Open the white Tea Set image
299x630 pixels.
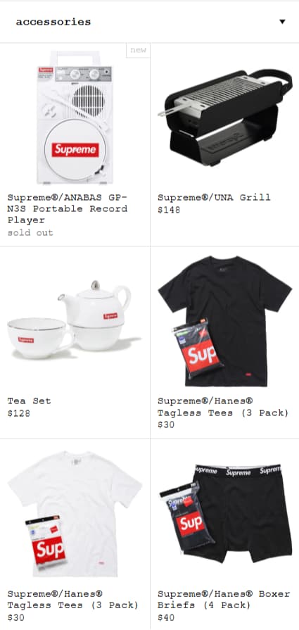click(x=75, y=320)
